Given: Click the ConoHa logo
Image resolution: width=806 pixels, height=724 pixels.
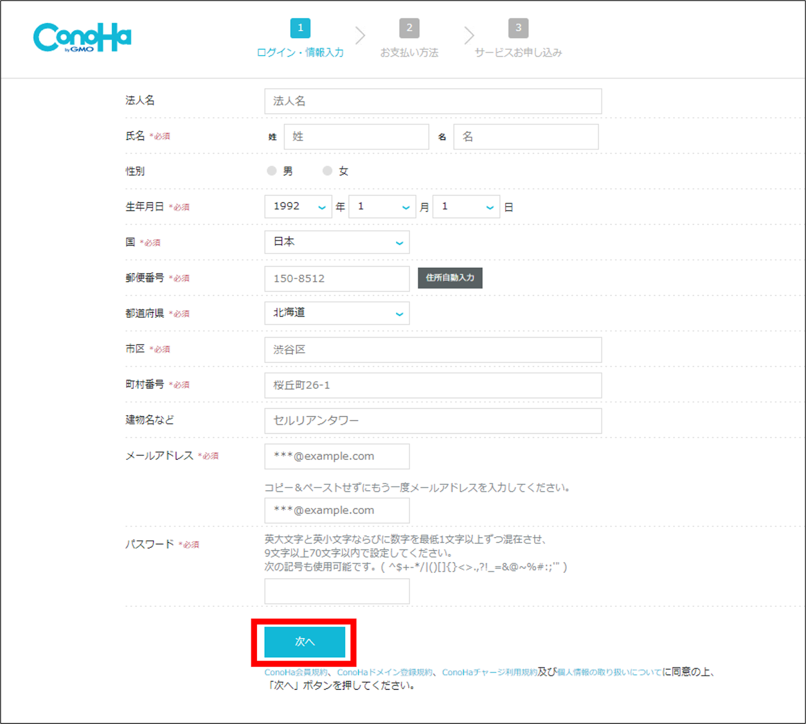Looking at the screenshot, I should click(x=82, y=37).
